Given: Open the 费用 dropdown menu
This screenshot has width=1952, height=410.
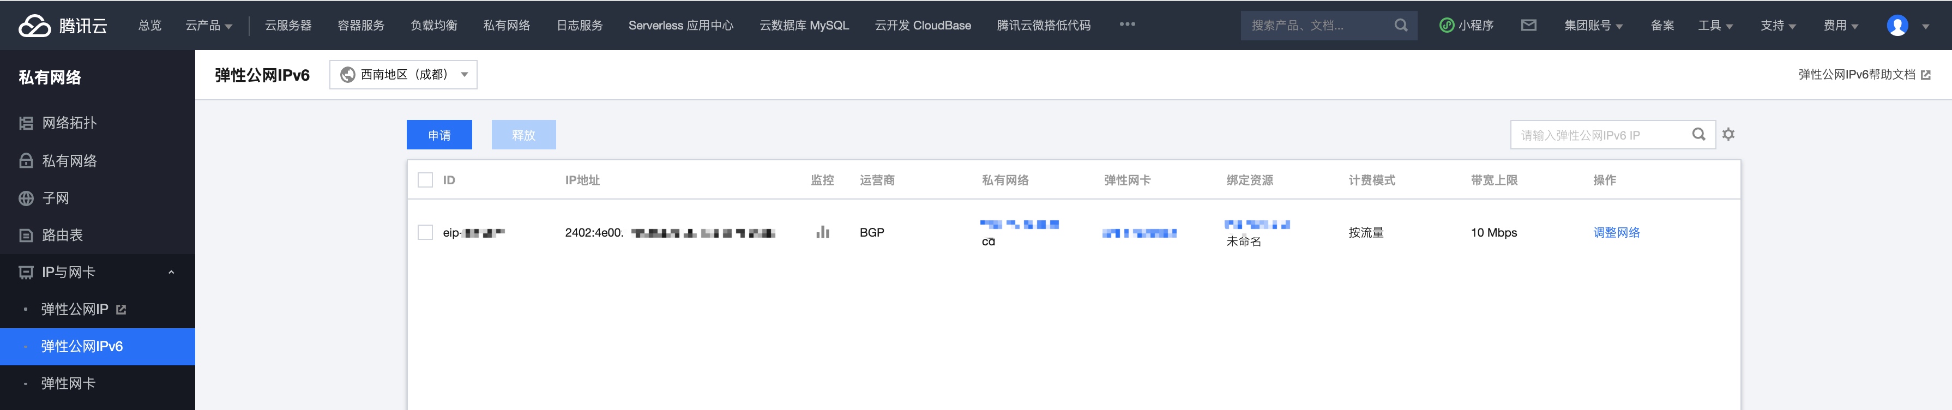Looking at the screenshot, I should [1841, 25].
